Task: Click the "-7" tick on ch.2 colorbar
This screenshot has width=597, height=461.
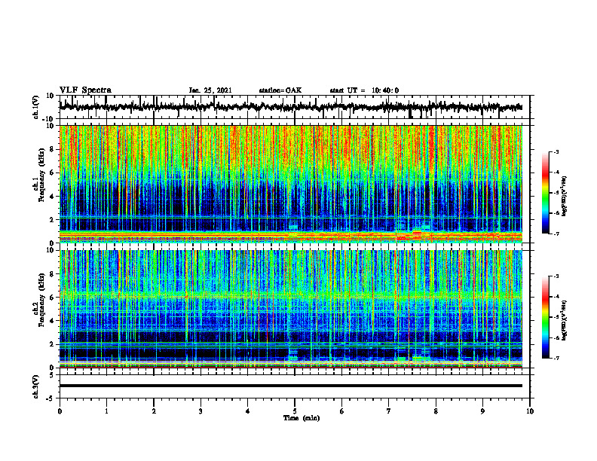Action: pos(556,359)
